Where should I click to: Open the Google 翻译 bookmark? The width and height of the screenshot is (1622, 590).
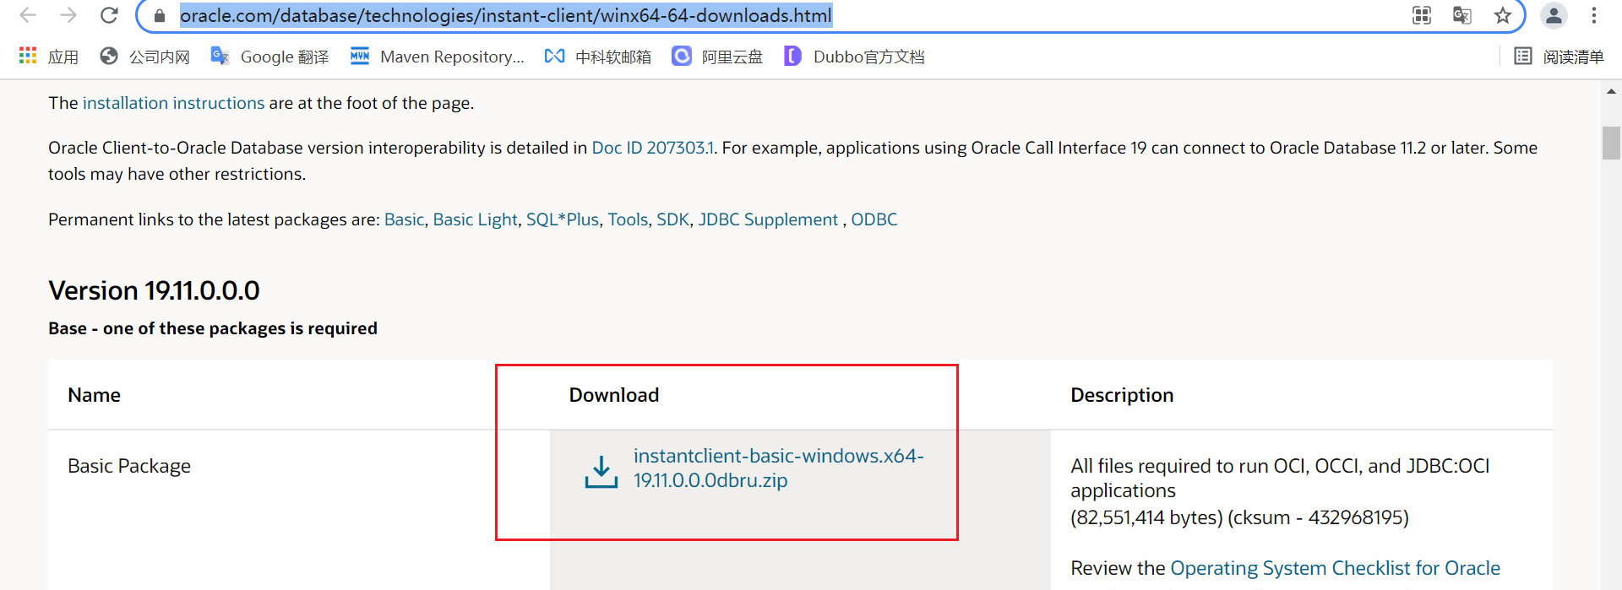tap(269, 57)
